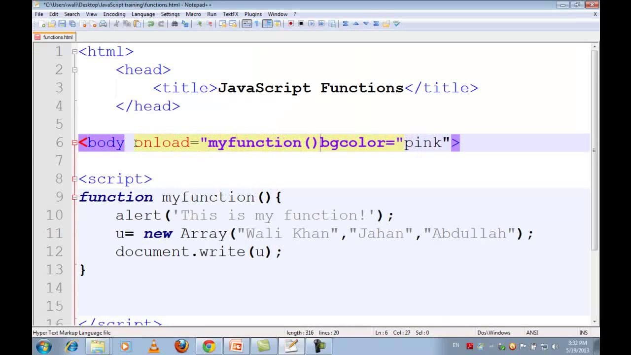Collapse the html fold on line 1
Screen dimensions: 631x355
coord(75,52)
